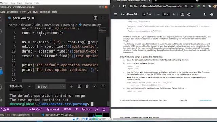Viewport: 217px width, 122px height.
Task: Create a new terminal with plus icon
Action: [x=72, y=87]
